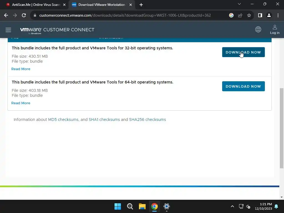The width and height of the screenshot is (284, 213).
Task: Click the scrollbar down arrow
Action: coord(282,197)
